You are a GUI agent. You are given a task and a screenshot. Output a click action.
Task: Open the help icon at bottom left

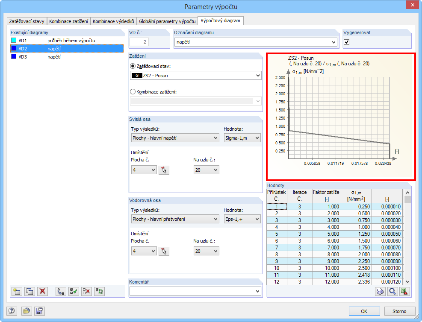pos(12,311)
